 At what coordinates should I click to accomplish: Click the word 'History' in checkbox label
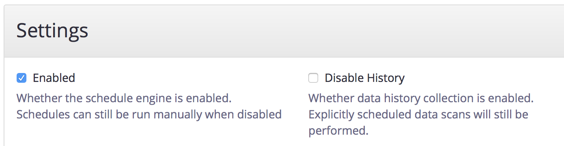[x=385, y=78]
